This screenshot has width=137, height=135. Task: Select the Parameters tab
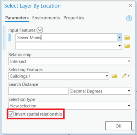coord(17,18)
